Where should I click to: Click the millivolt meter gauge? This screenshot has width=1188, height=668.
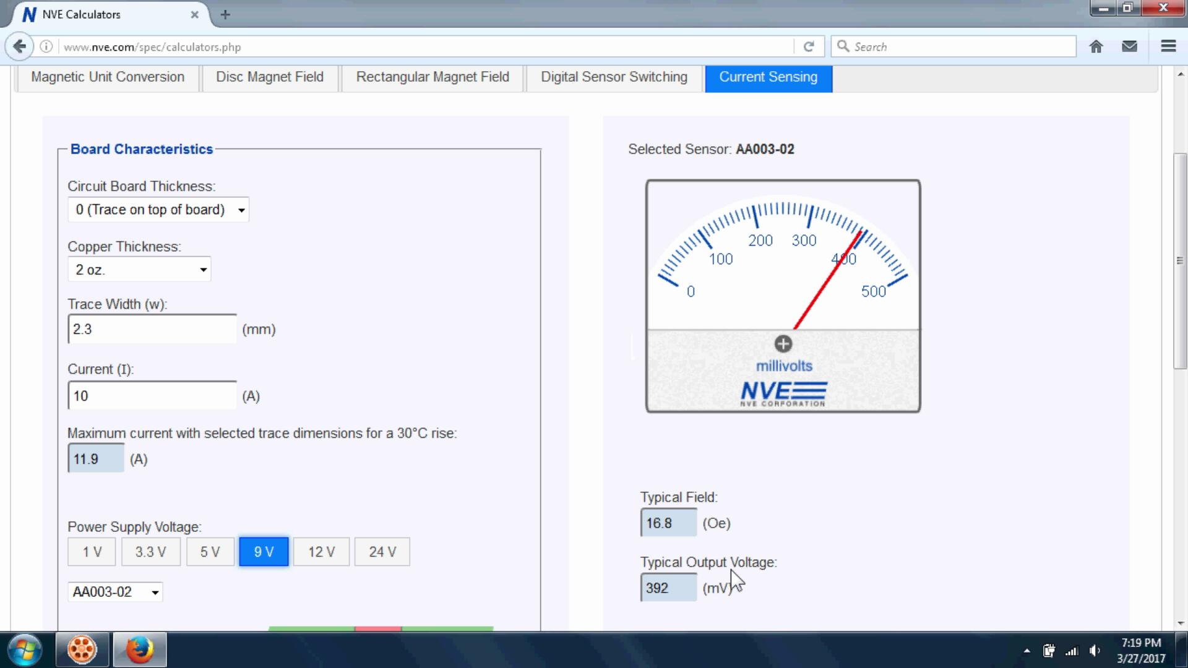pyautogui.click(x=783, y=296)
